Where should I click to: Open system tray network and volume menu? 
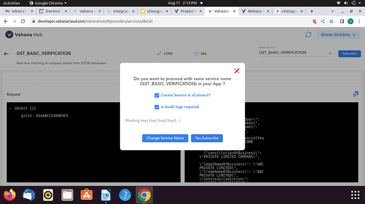tap(349, 3)
